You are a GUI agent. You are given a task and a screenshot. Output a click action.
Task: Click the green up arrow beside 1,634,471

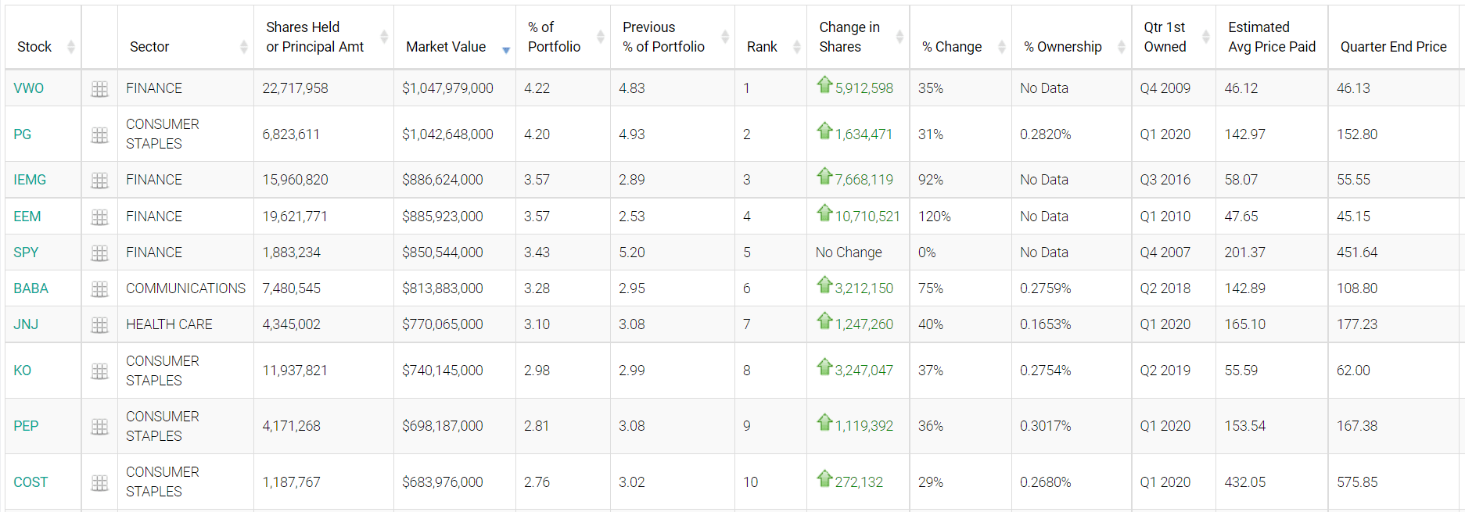point(824,131)
